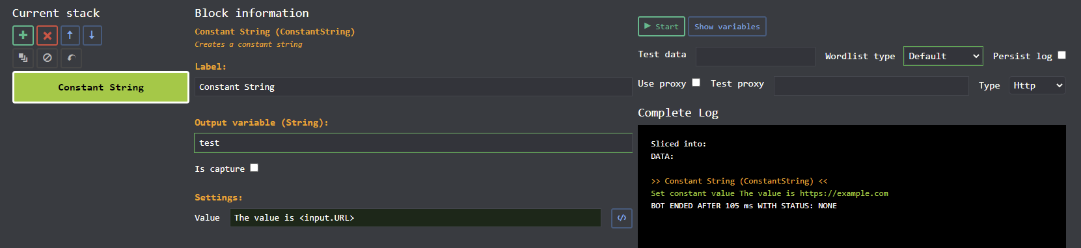Move block down with the down arrow icon
This screenshot has width=1081, height=248.
[x=92, y=35]
